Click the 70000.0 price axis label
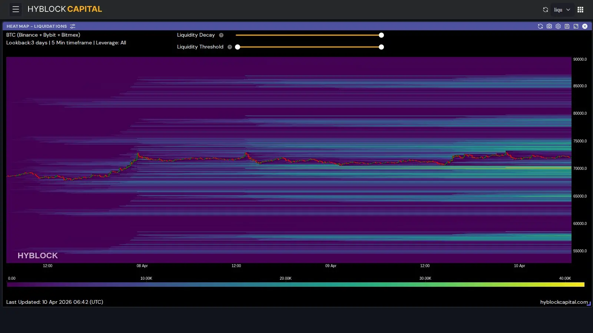The width and height of the screenshot is (593, 333). pyautogui.click(x=580, y=168)
